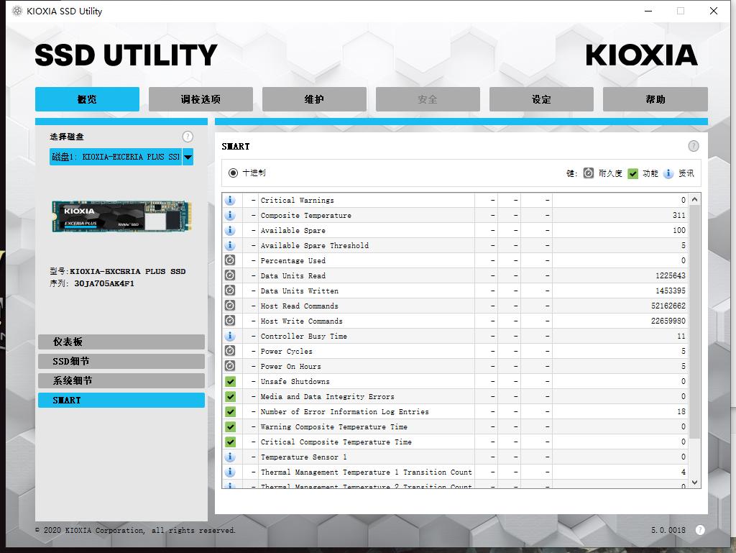Open the 帮助 help tab
736x553 pixels.
655,99
